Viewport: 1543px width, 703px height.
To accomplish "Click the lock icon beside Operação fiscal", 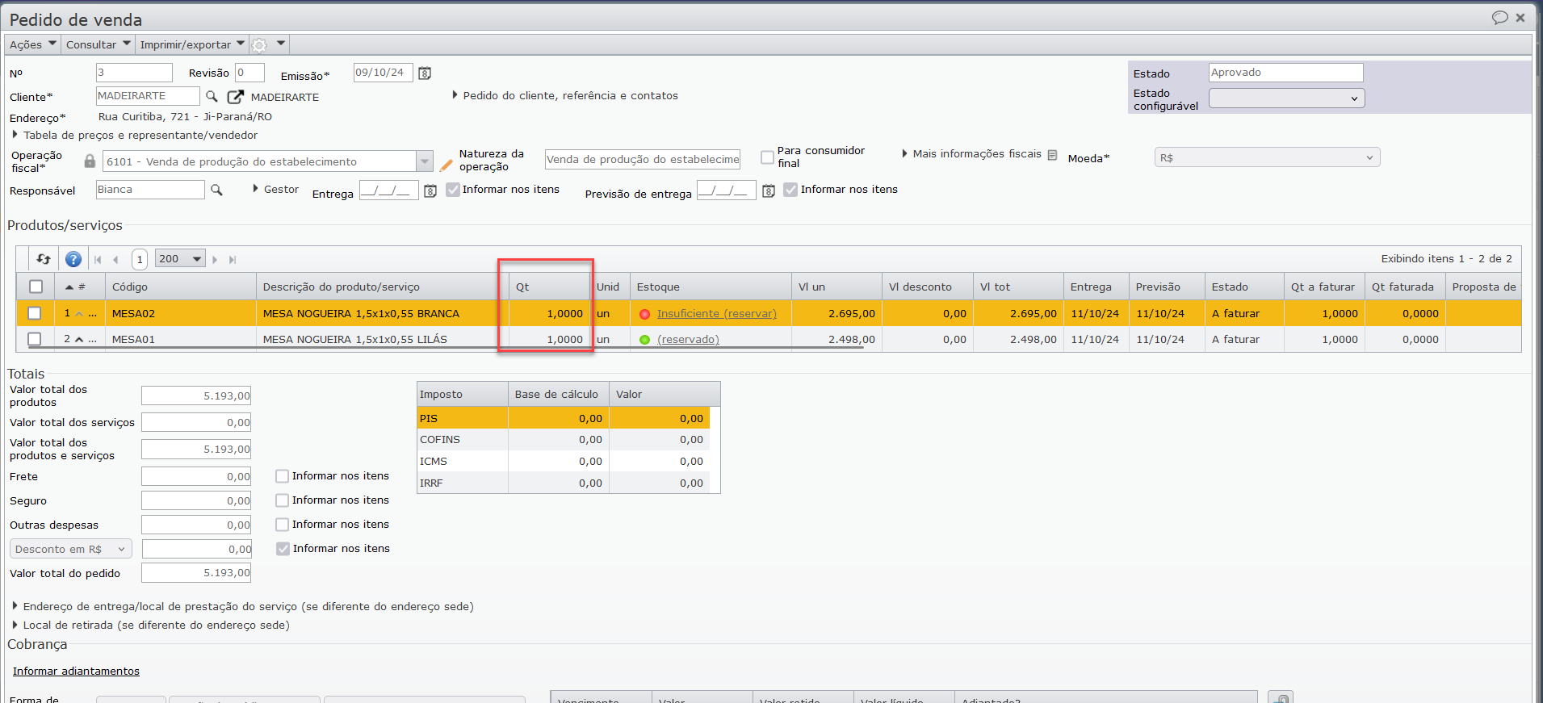I will point(90,161).
